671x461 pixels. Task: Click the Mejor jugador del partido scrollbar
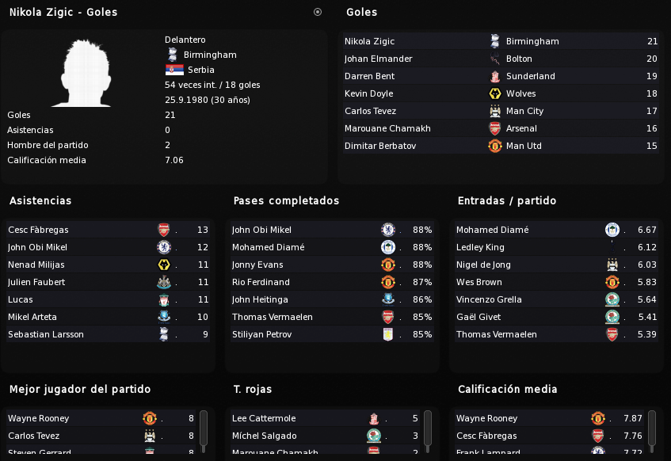(x=204, y=432)
